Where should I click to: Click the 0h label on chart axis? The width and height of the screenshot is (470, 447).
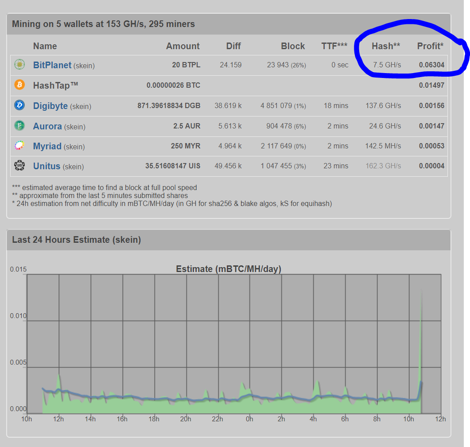(249, 419)
